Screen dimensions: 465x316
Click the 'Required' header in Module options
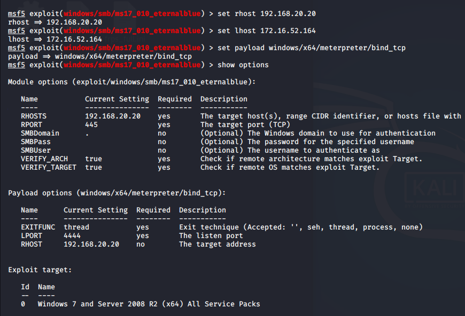pyautogui.click(x=175, y=99)
